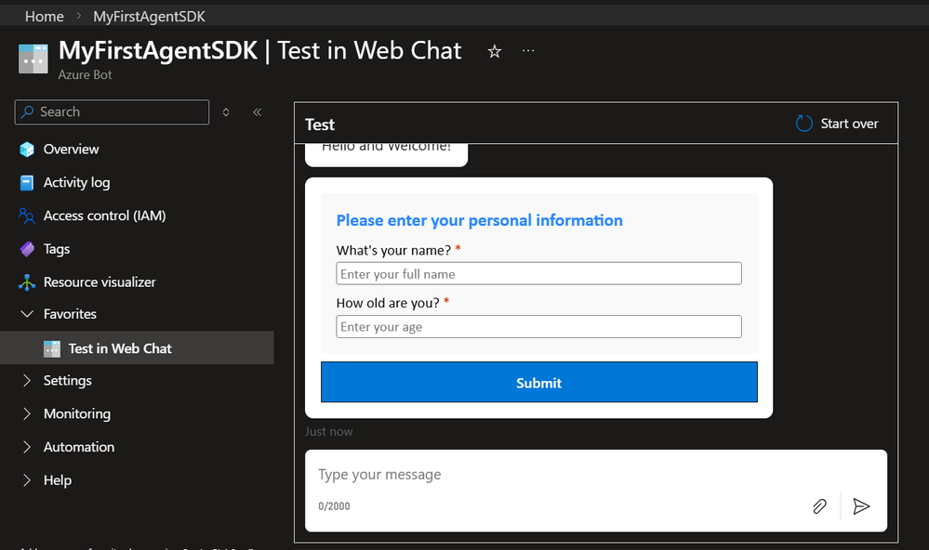929x550 pixels.
Task: Open the Tags menu item
Action: coord(57,249)
